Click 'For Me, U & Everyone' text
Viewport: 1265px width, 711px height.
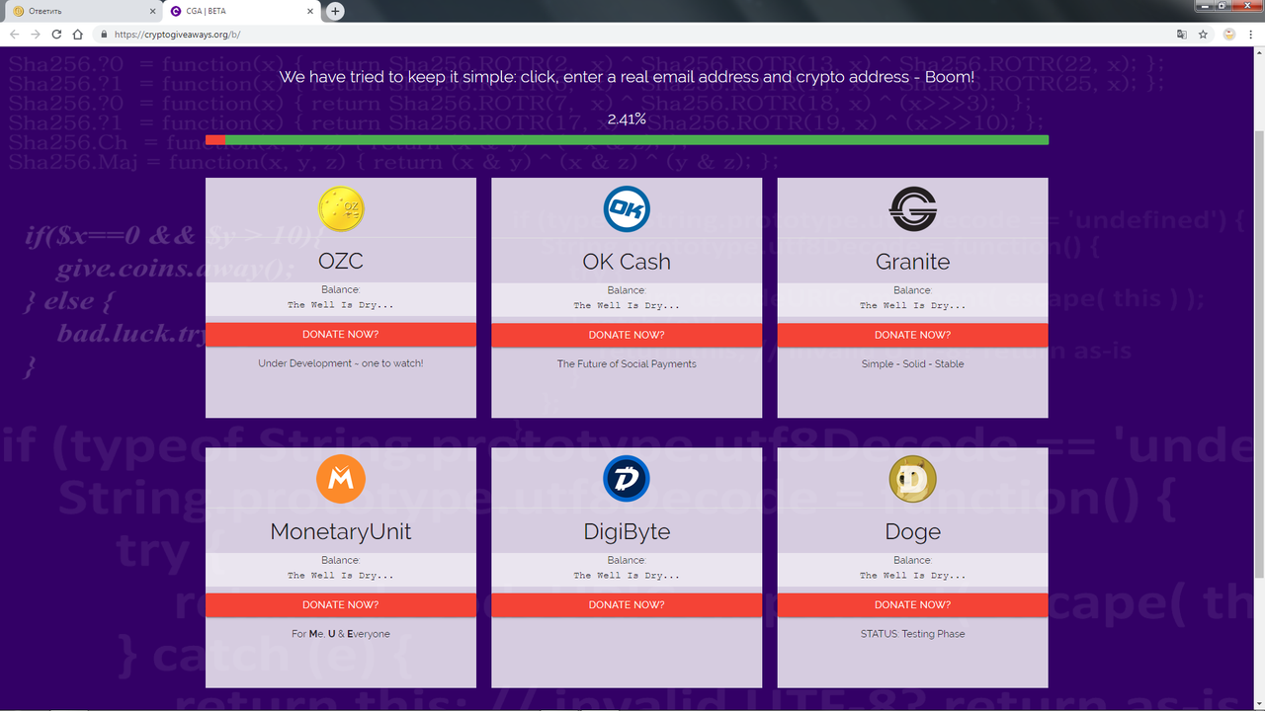[x=341, y=634]
